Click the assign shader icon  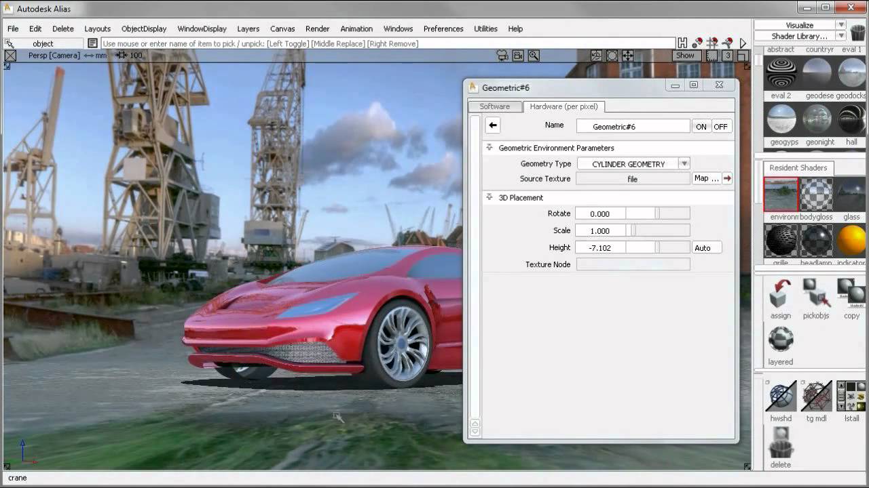click(781, 295)
